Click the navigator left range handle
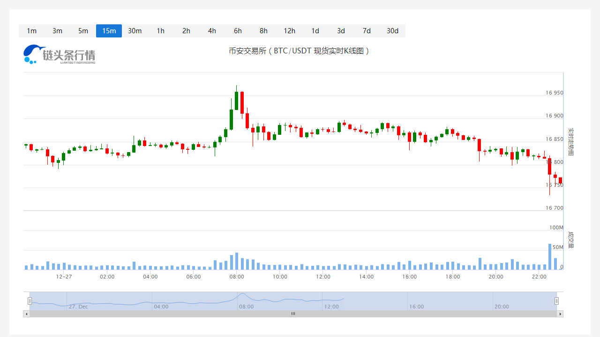The height and width of the screenshot is (337, 600). coord(30,301)
